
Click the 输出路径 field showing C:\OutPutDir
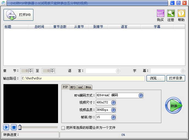(x=83, y=78)
